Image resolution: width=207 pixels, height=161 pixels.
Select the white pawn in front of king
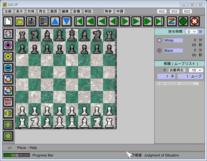click(x=72, y=111)
